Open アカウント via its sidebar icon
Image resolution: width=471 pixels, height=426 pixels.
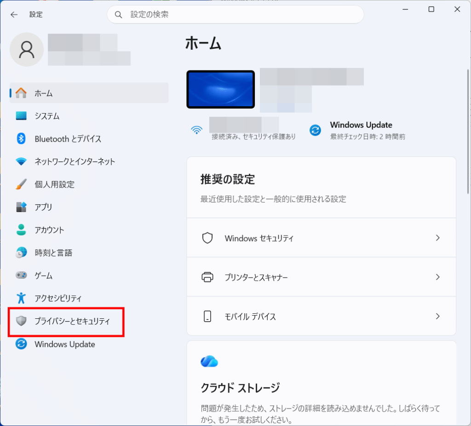click(x=22, y=230)
